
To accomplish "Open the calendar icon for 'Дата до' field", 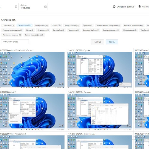I will click(x=45, y=7).
